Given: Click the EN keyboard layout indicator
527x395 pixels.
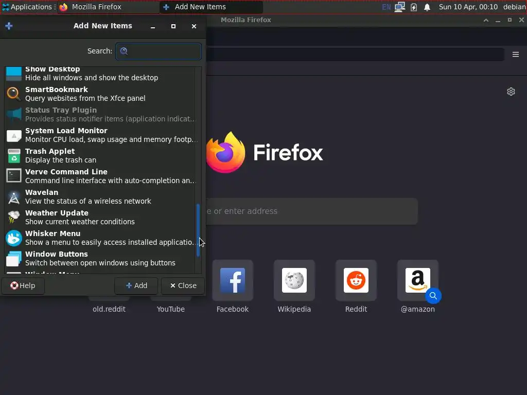Looking at the screenshot, I should (x=386, y=7).
